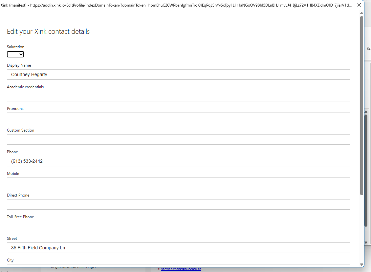Edit the Phone field showing (613) 533-2442
Image resolution: width=371 pixels, height=272 pixels.
click(x=178, y=161)
